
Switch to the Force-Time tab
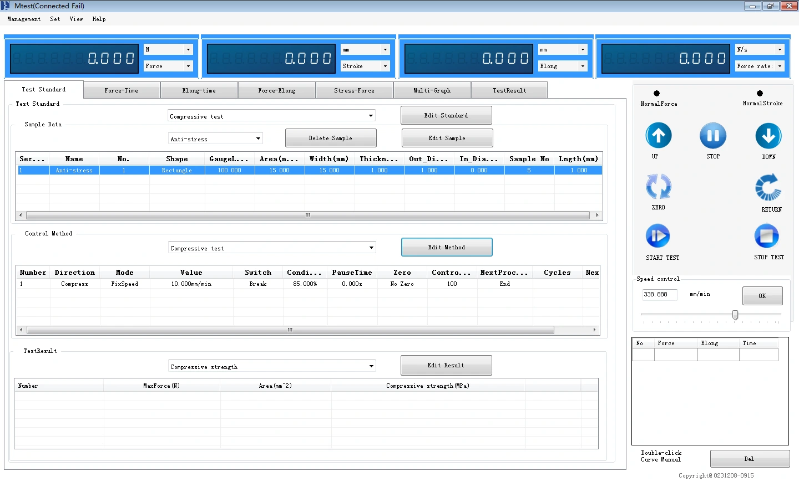click(x=122, y=90)
